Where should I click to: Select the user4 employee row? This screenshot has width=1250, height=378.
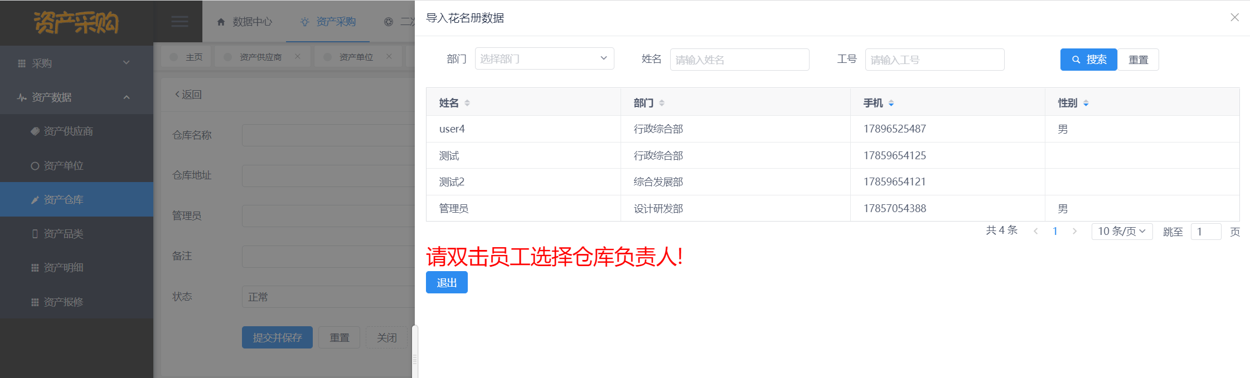[x=832, y=129]
